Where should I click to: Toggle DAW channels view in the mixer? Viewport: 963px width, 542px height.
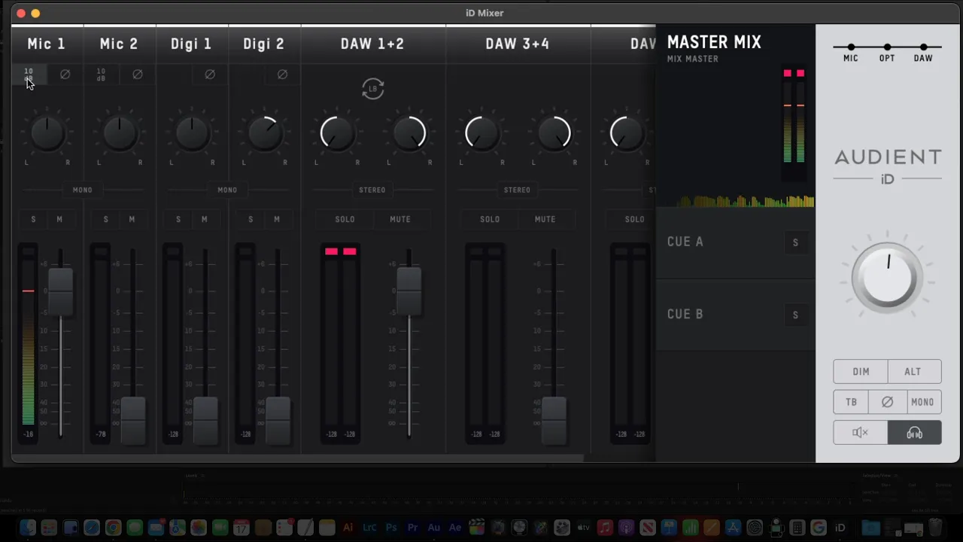(x=923, y=53)
